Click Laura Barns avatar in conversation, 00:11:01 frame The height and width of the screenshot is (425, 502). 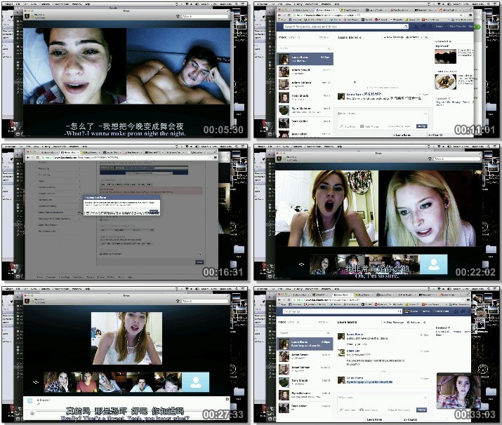click(x=341, y=96)
